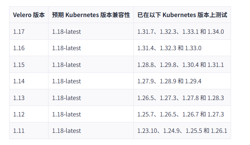The width and height of the screenshot is (250, 145).
Task: Select the 'Velero 版本' column header
Action: click(x=29, y=15)
